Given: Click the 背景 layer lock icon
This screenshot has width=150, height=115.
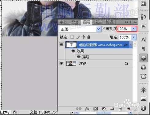Looking at the screenshot, I should 126,63.
